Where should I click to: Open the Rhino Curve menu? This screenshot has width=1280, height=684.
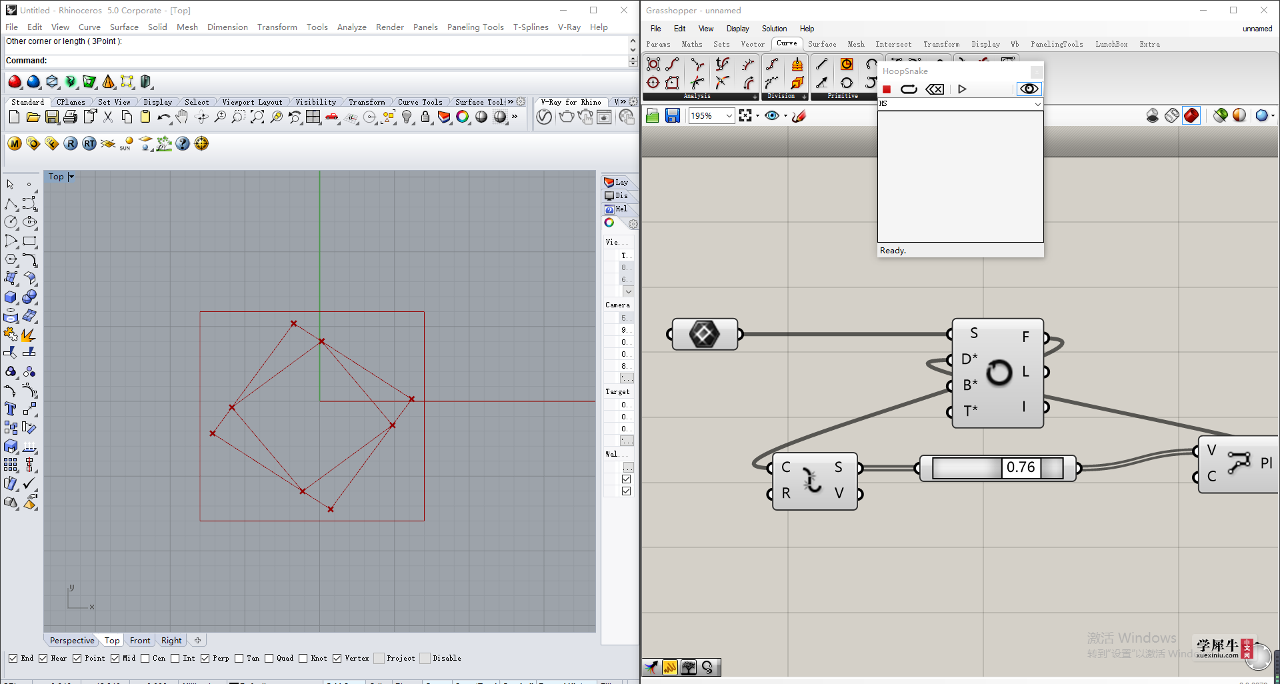(x=89, y=27)
